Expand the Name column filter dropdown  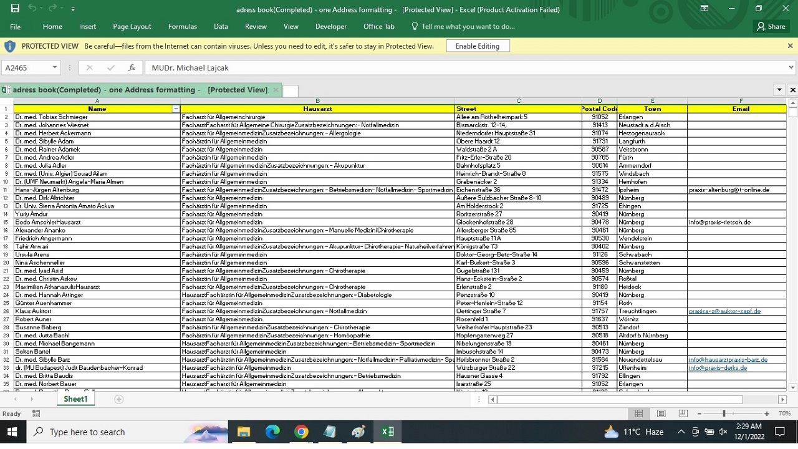pyautogui.click(x=175, y=109)
